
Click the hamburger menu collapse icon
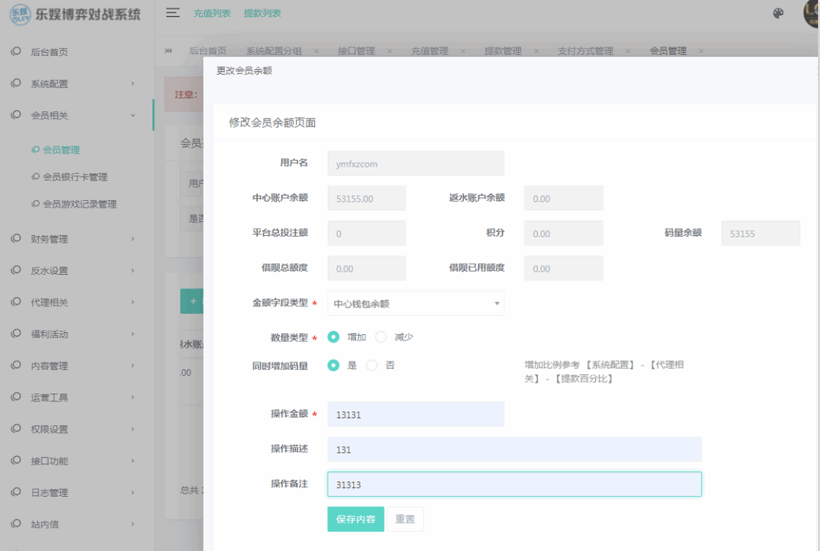[173, 13]
